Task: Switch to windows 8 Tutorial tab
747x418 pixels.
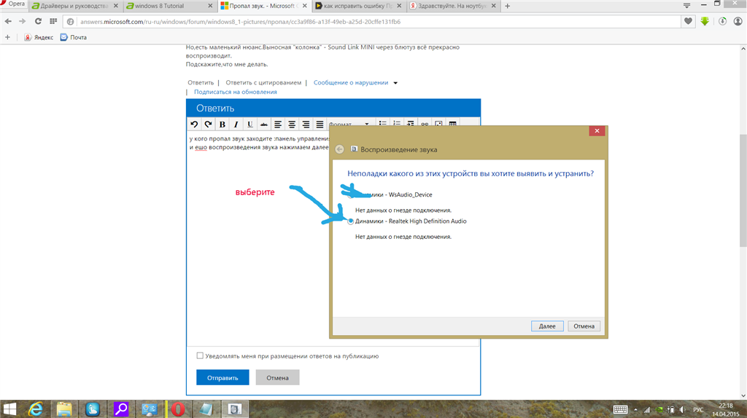Action: [x=165, y=6]
